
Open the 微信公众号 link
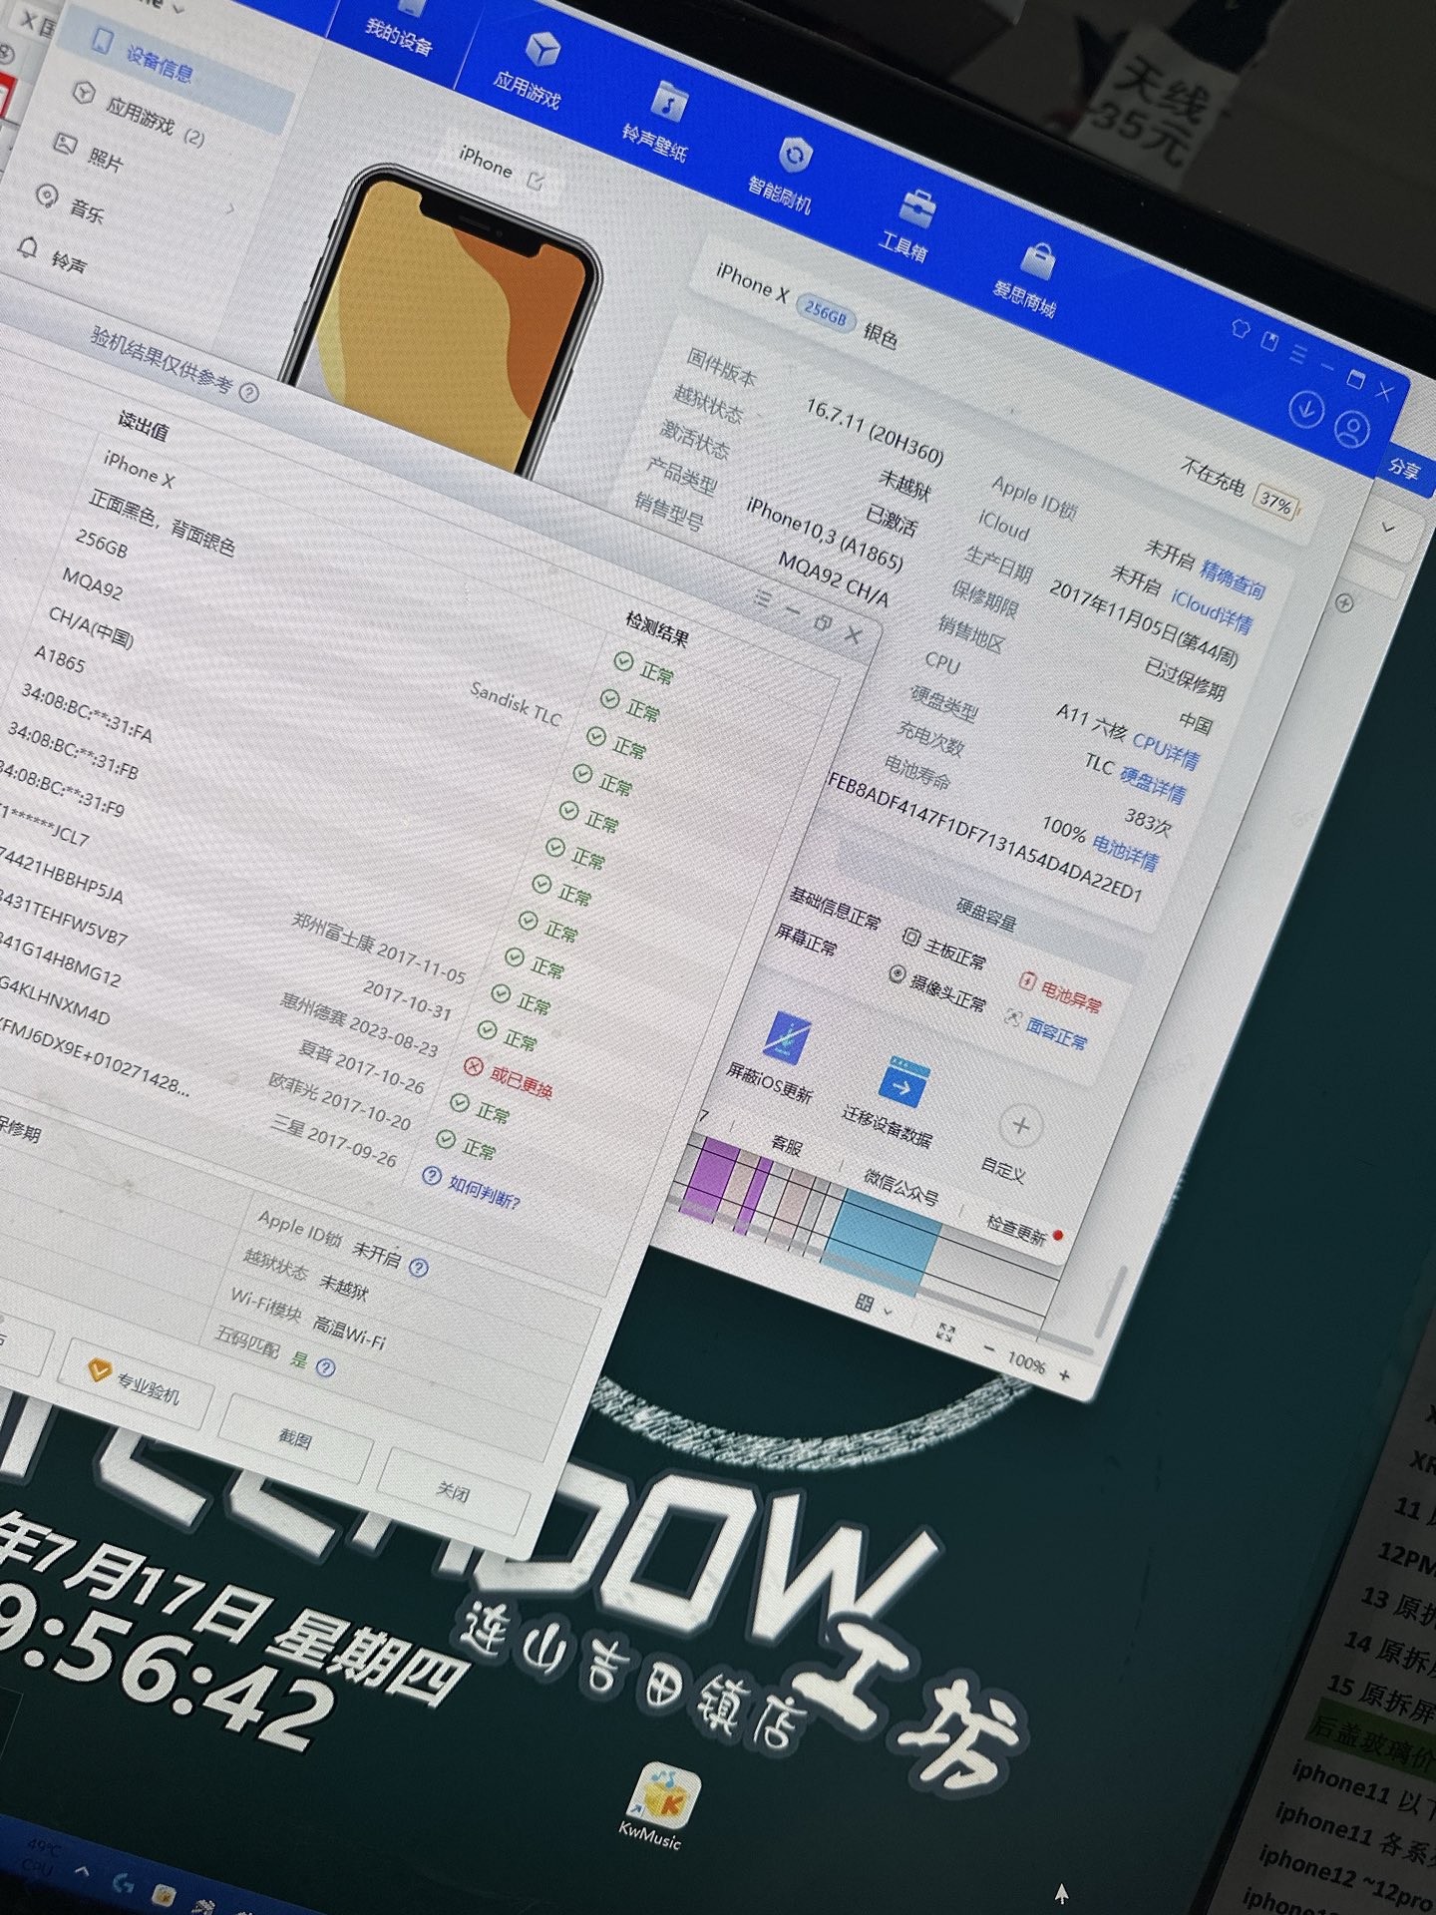pos(901,1188)
